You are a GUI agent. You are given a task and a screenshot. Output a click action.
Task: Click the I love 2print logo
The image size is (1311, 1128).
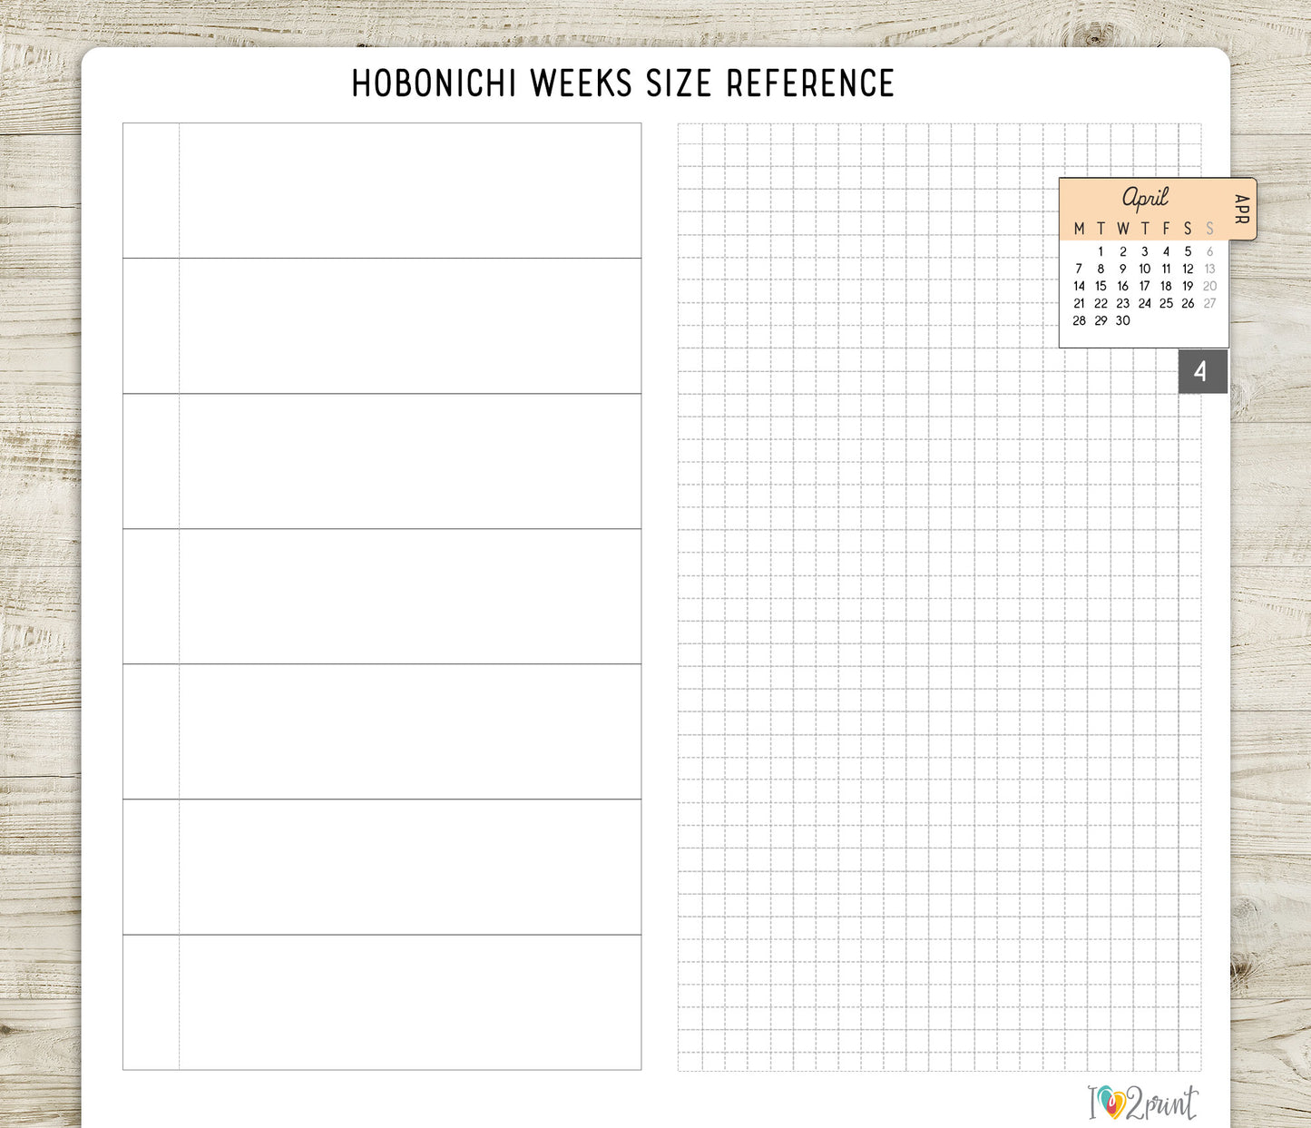pyautogui.click(x=1142, y=1103)
